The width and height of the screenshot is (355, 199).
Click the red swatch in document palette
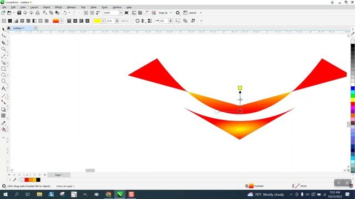click(x=27, y=180)
